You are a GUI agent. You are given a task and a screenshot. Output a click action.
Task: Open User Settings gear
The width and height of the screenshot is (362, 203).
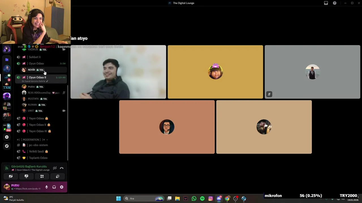pos(62,187)
